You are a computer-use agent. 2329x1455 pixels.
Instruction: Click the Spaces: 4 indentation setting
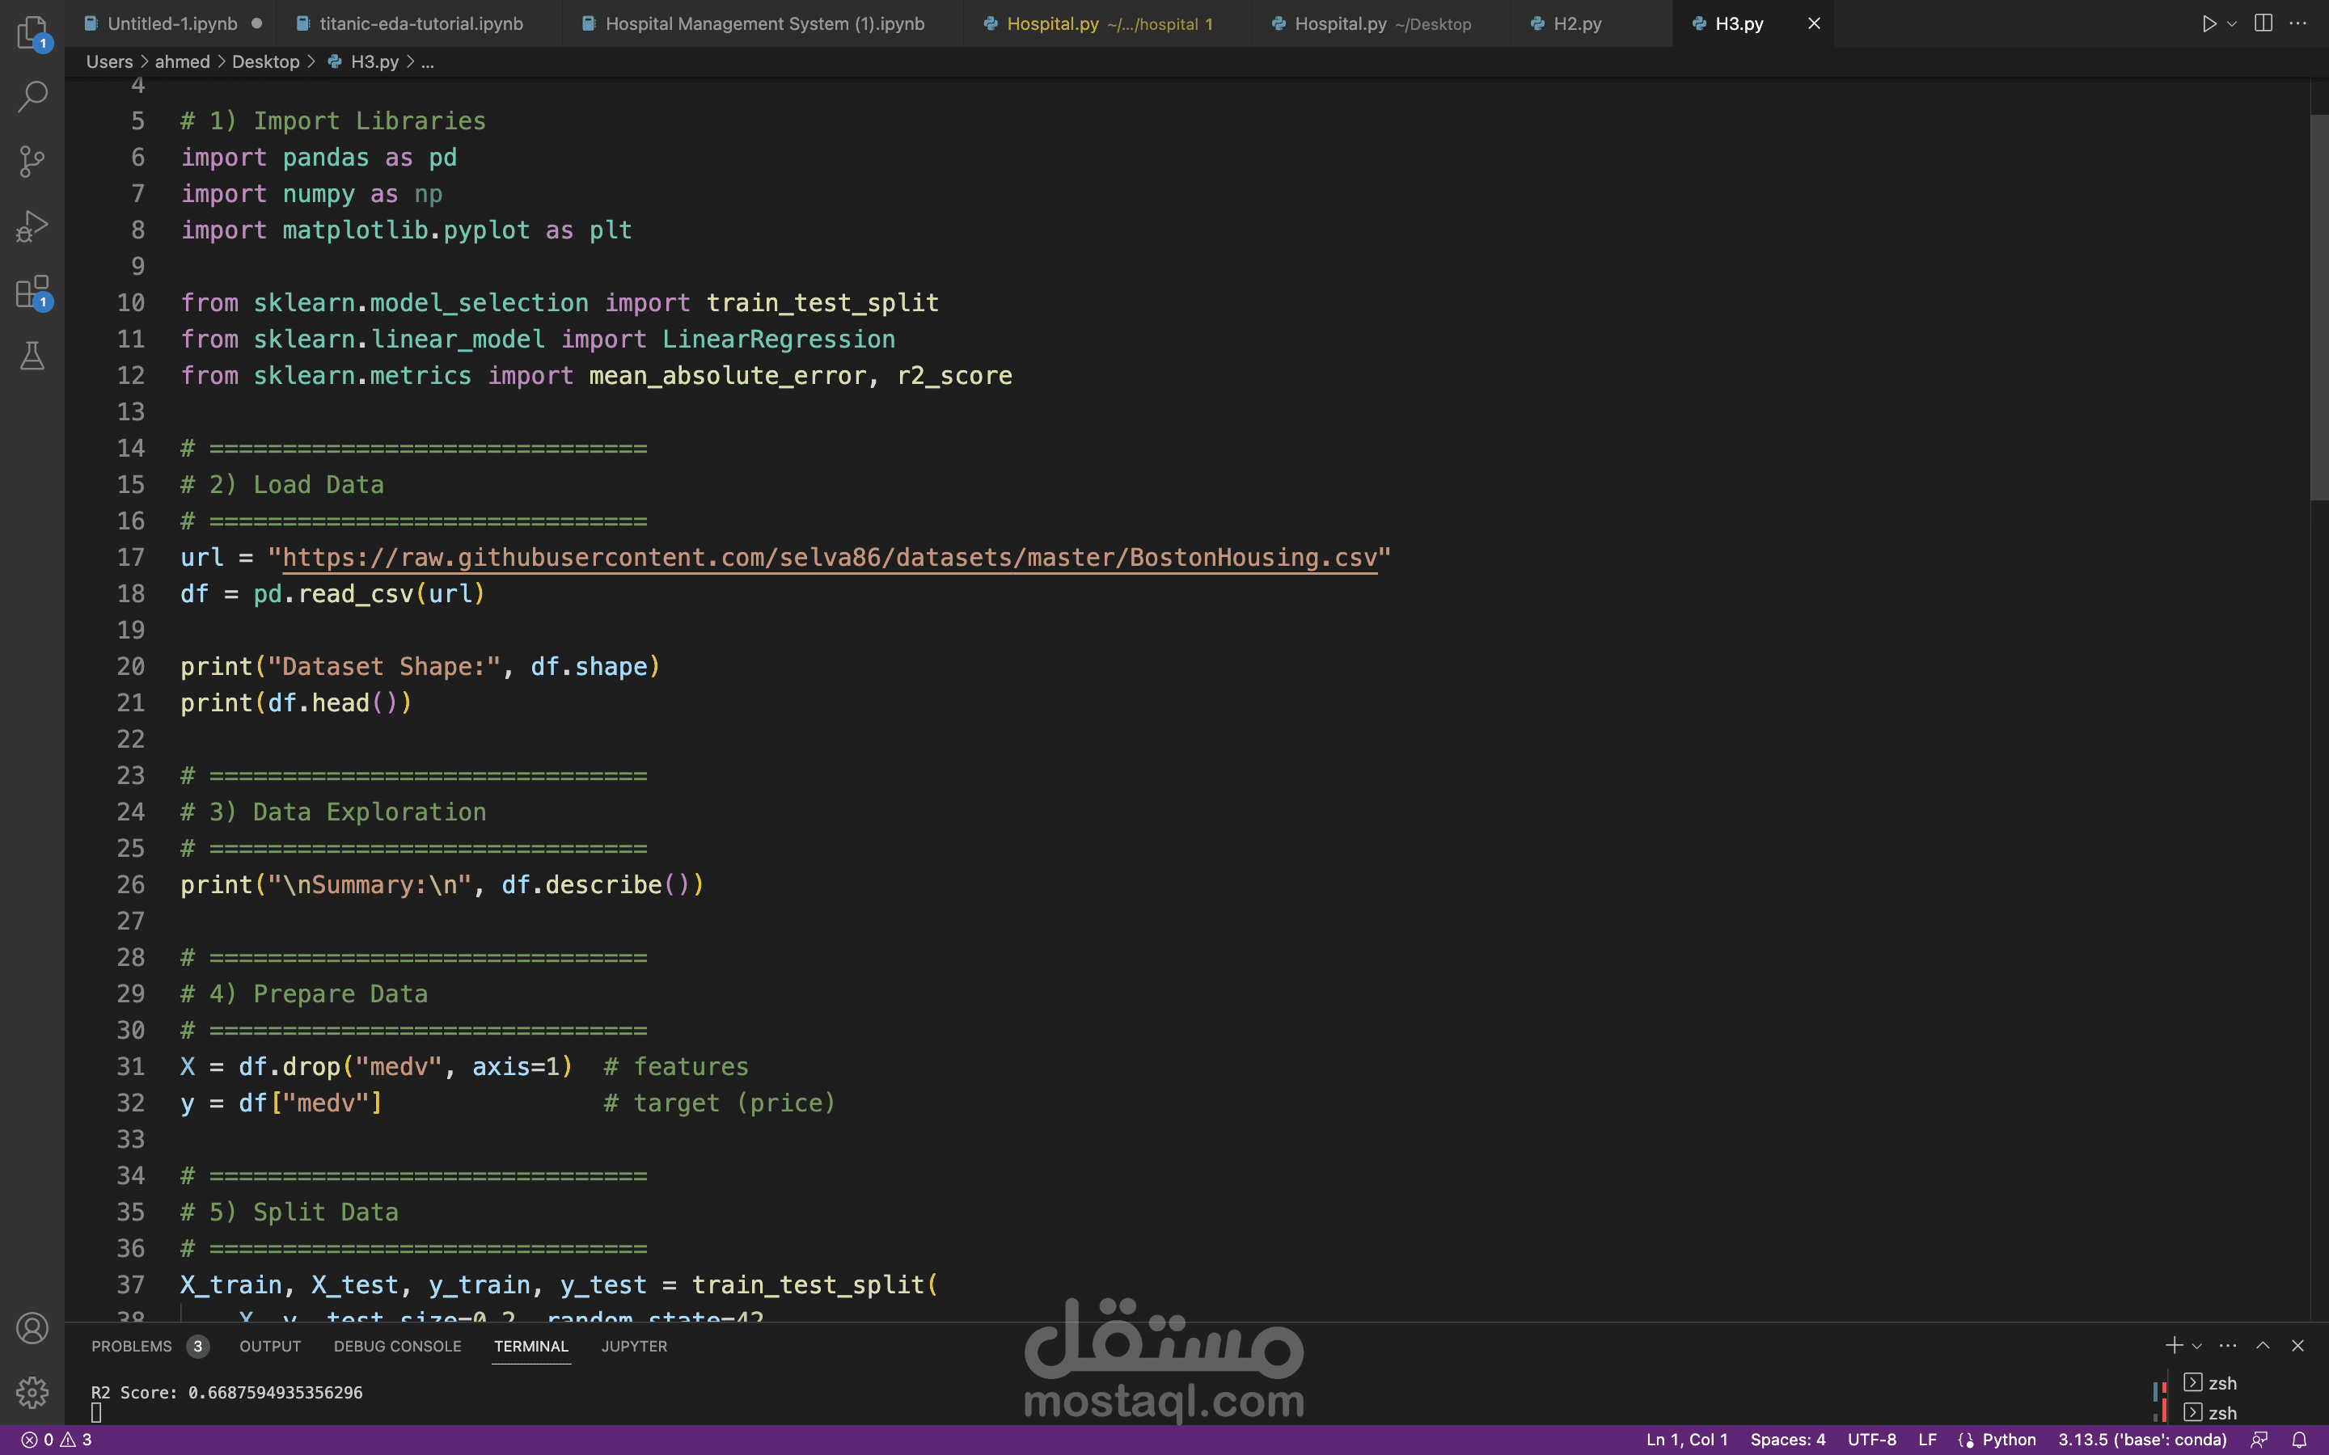click(x=1787, y=1440)
